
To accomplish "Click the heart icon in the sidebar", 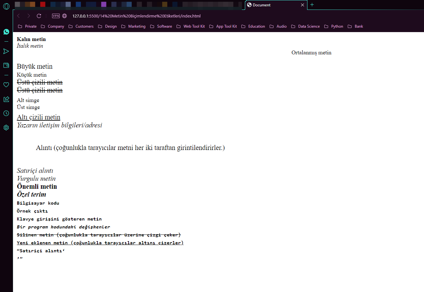I will [6, 85].
